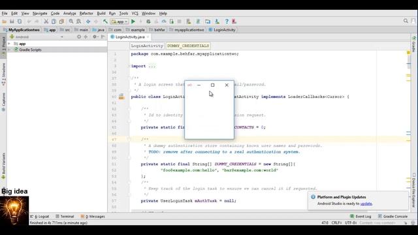The width and height of the screenshot is (418, 235).
Task: Expand the Gradle Scripts tree node
Action: pyautogui.click(x=9, y=50)
